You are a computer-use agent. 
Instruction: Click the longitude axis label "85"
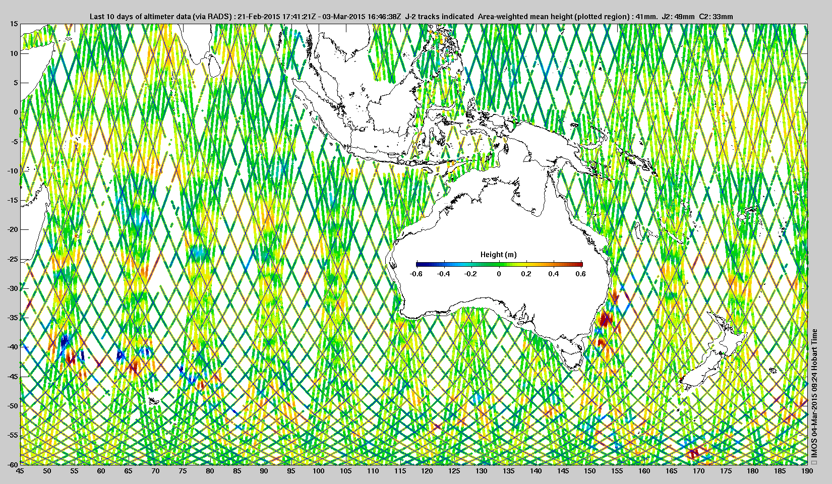tap(237, 471)
